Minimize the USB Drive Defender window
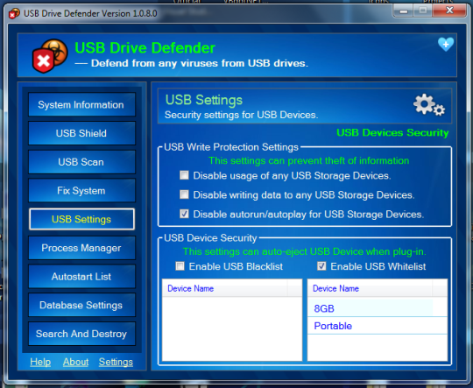473x388 pixels. tap(404, 11)
